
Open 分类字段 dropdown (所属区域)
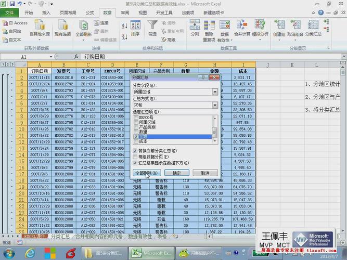click(x=215, y=92)
